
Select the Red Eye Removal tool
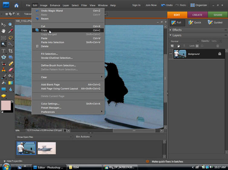tap(3, 64)
